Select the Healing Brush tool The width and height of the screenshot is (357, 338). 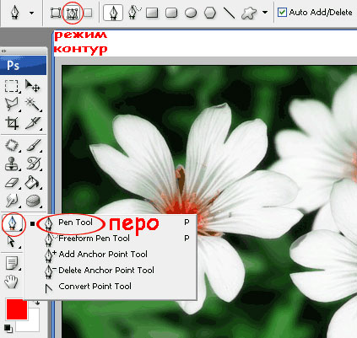[12, 146]
